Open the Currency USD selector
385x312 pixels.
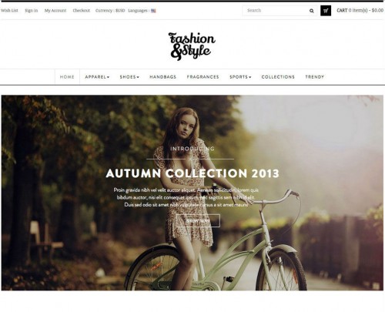(x=110, y=11)
